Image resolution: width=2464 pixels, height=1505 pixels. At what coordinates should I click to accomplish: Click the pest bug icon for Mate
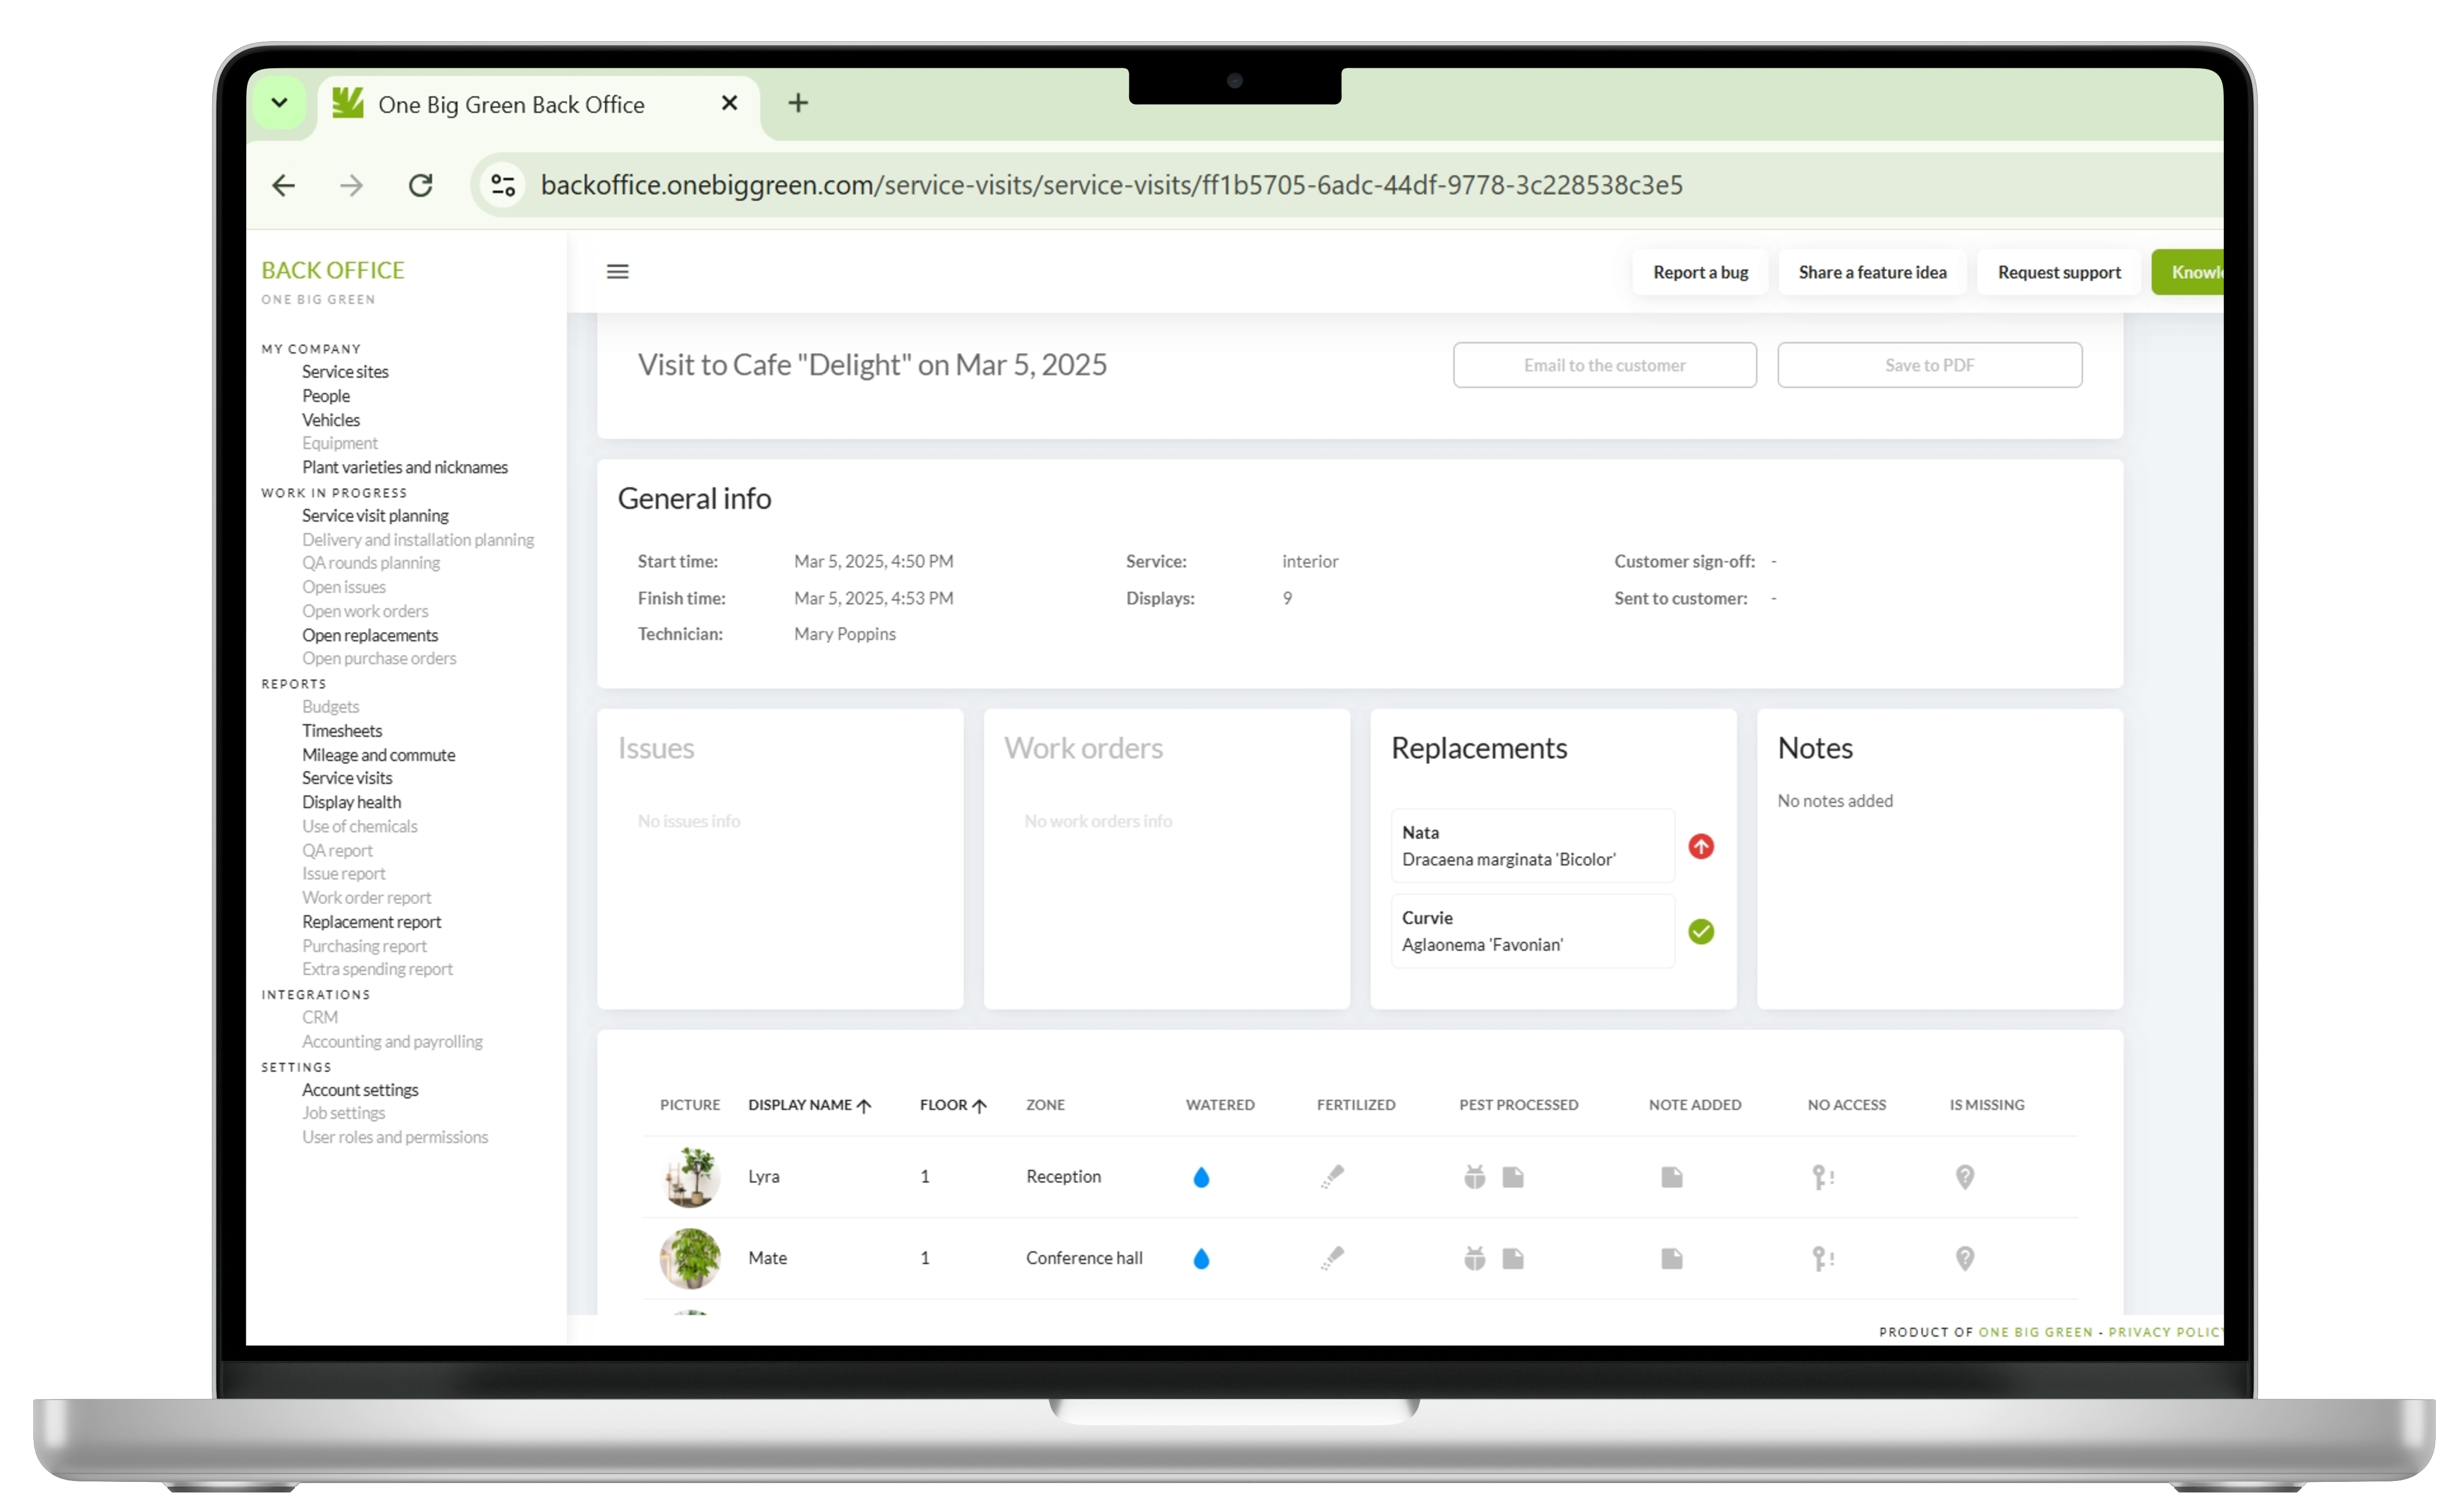(1474, 1257)
